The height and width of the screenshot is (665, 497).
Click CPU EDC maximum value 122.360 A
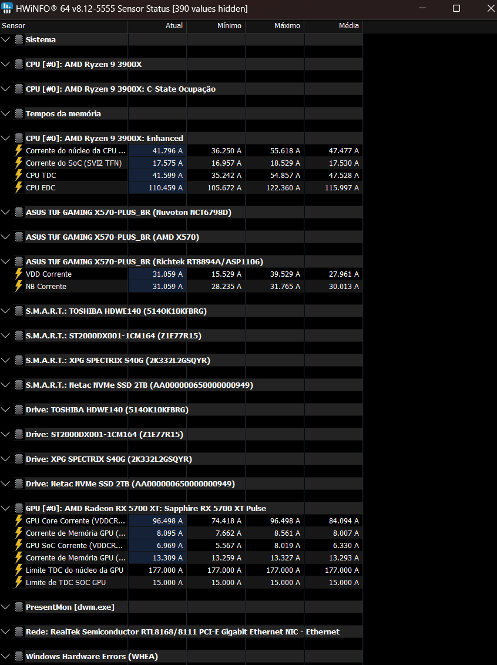pos(283,187)
